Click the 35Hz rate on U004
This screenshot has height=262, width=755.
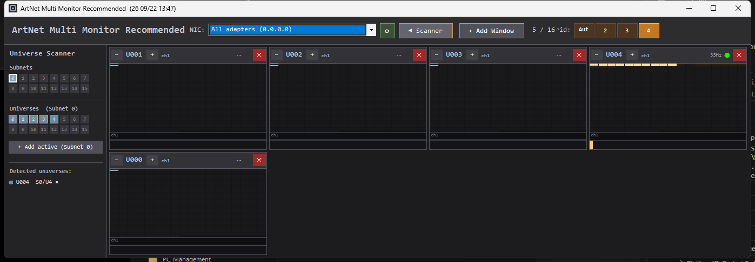pyautogui.click(x=716, y=55)
